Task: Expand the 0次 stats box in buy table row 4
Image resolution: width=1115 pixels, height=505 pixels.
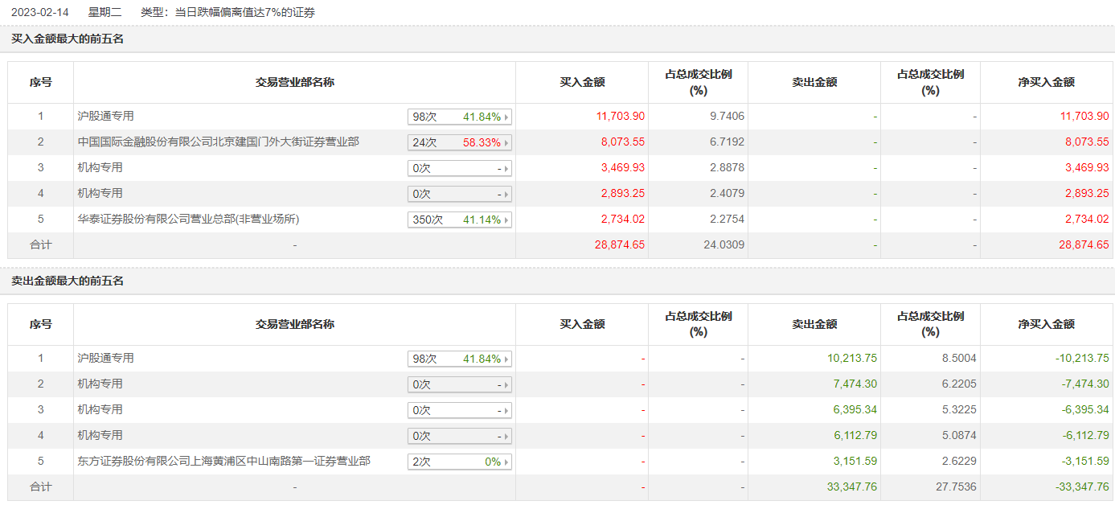Action: tap(459, 195)
